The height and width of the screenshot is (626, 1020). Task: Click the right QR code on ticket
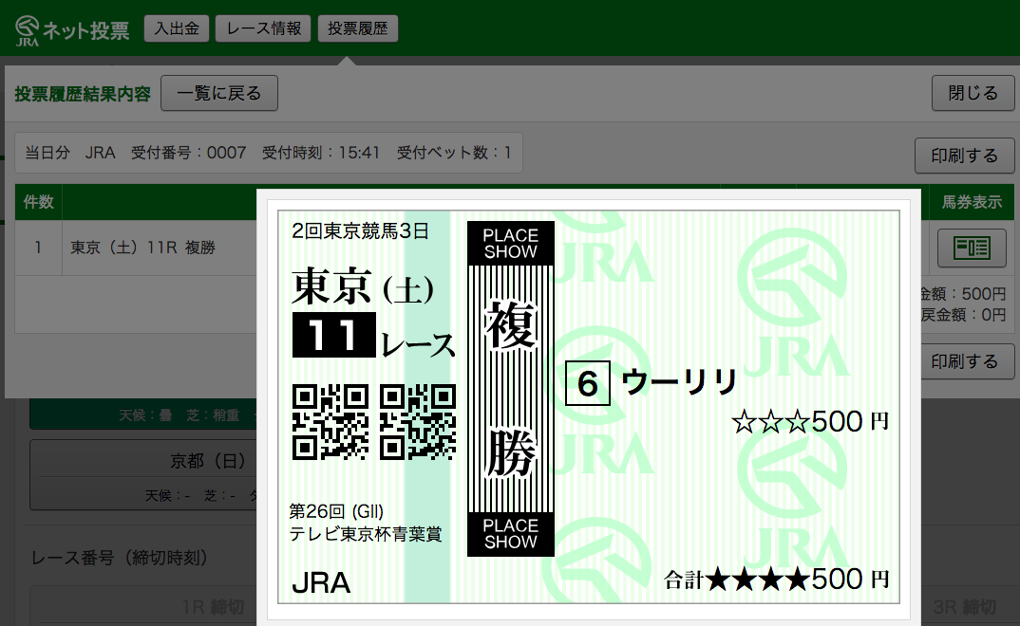pos(418,422)
